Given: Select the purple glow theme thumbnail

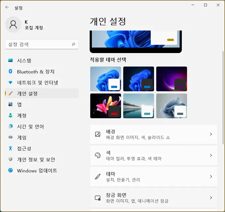Looking at the screenshot, I should click(x=172, y=79).
